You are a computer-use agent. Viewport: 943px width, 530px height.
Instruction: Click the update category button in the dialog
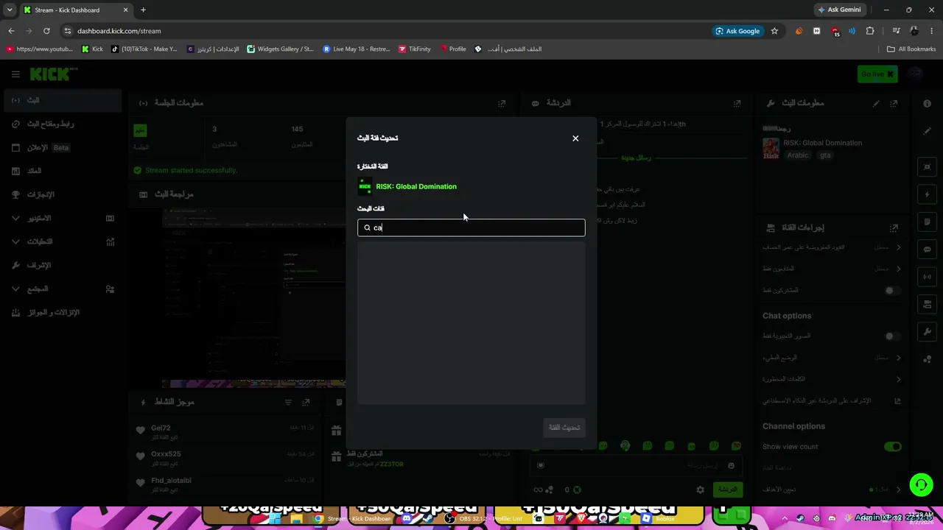564,427
